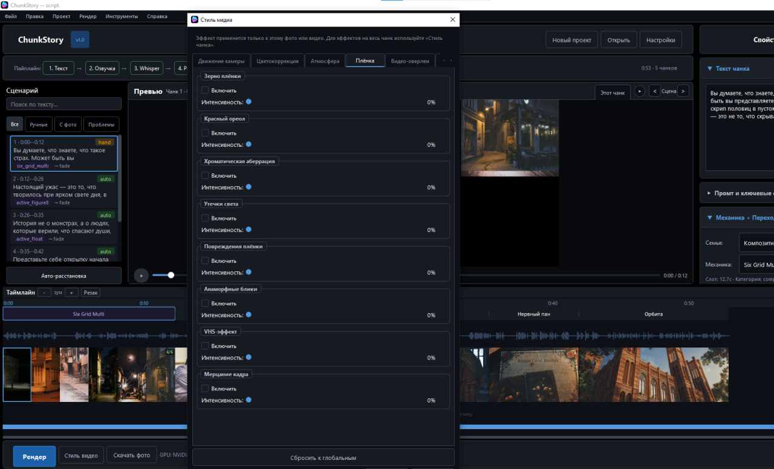The image size is (774, 469).
Task: Click Сбросить к глобальным button
Action: [x=324, y=458]
